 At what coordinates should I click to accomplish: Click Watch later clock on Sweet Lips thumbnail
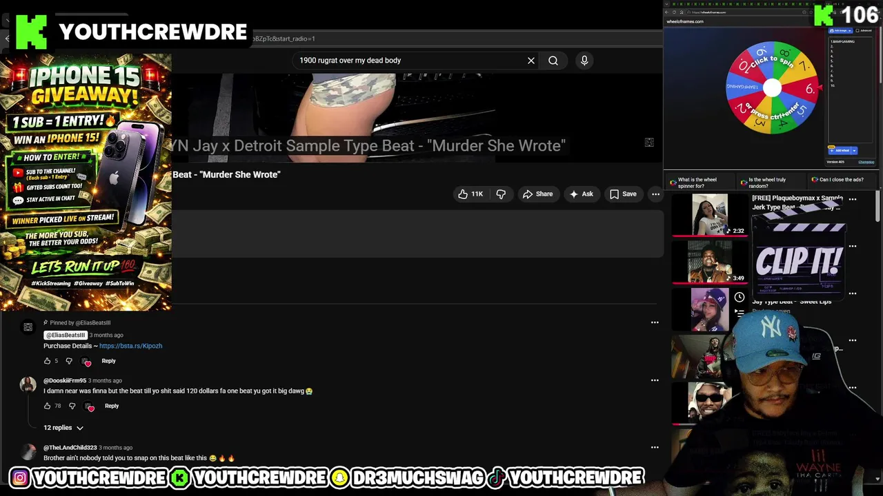click(x=740, y=297)
